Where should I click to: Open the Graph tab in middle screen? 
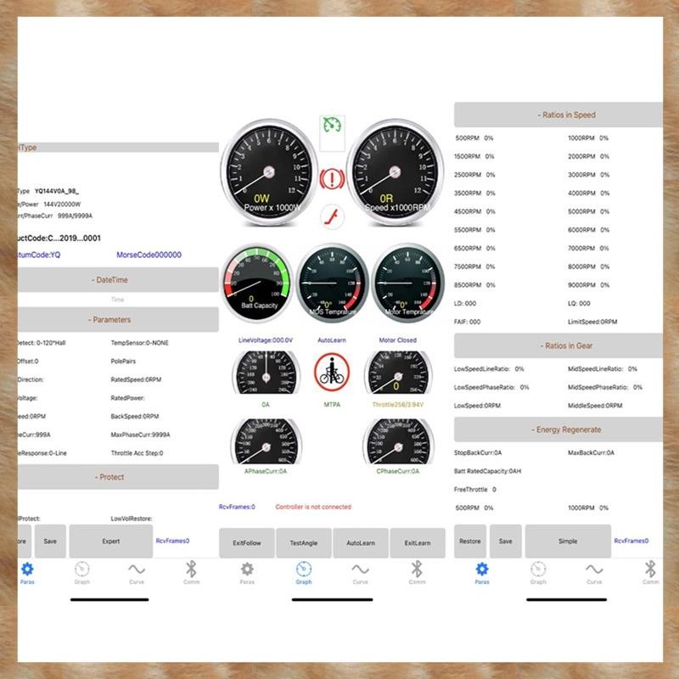pos(304,572)
